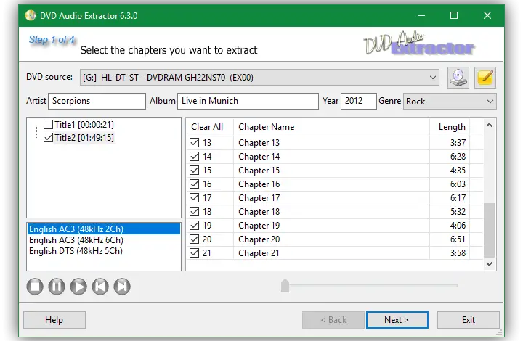Select English AC3 (48kHz 6Ch) audio stream

click(x=104, y=240)
